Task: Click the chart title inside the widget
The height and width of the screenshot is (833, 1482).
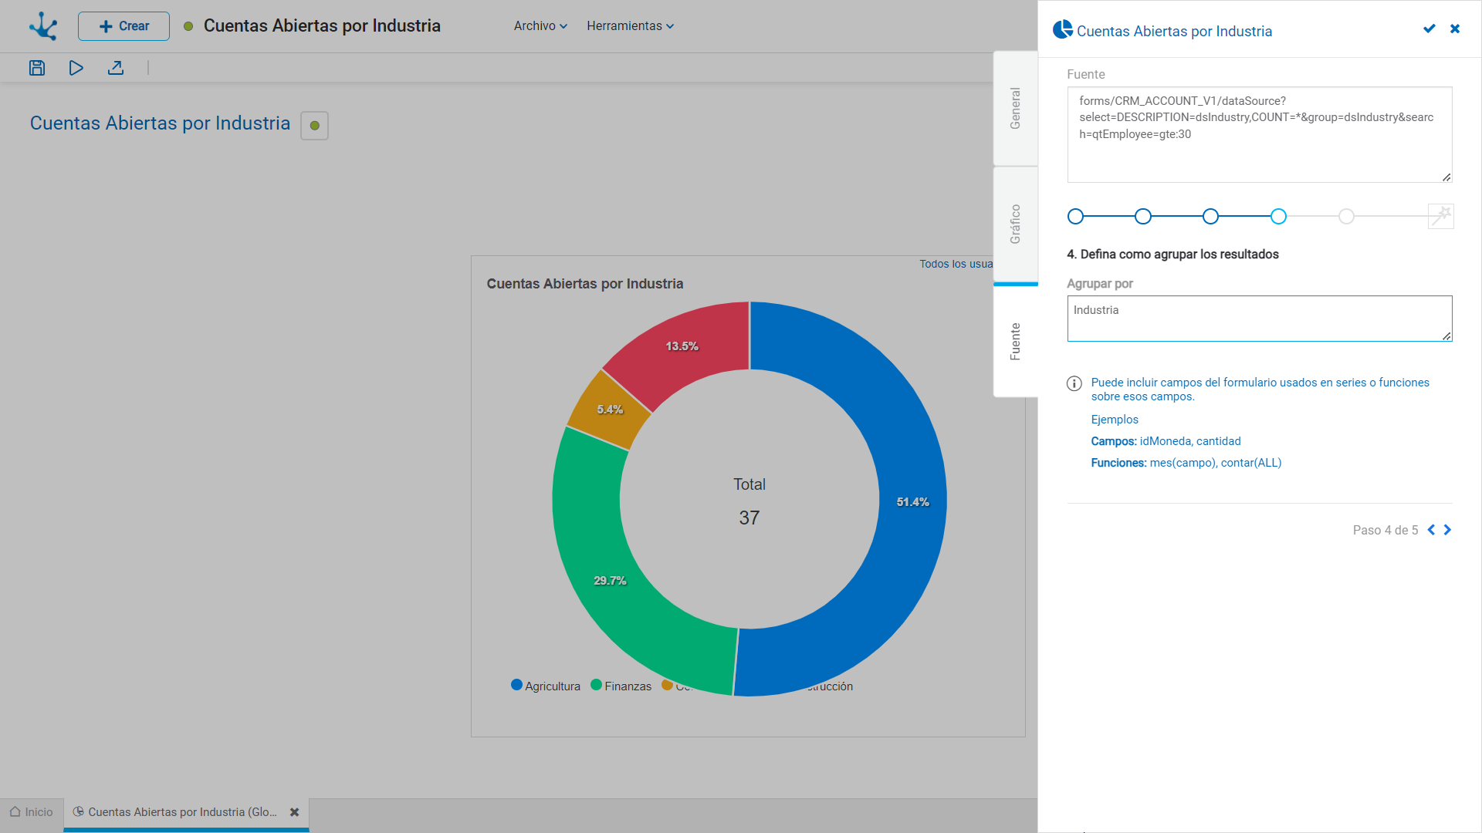Action: click(585, 284)
